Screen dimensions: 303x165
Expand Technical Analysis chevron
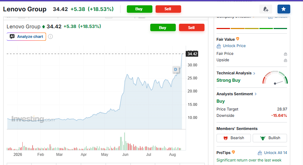pos(254,73)
